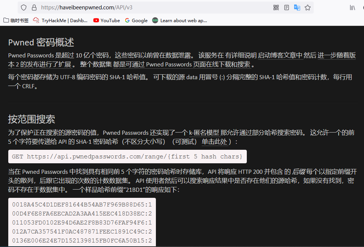
Task: Click the 按范围搜索 heading
Action: point(32,119)
